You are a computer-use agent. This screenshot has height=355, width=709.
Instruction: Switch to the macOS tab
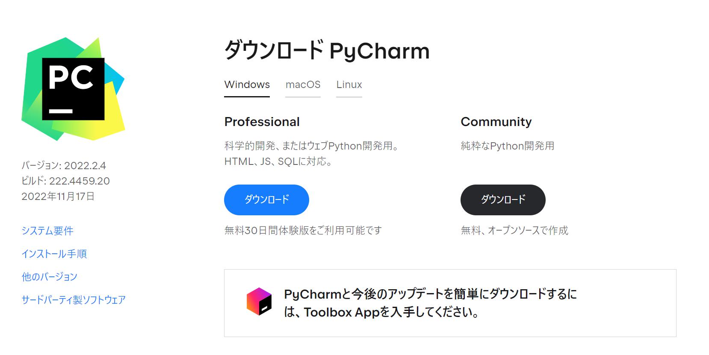(303, 85)
